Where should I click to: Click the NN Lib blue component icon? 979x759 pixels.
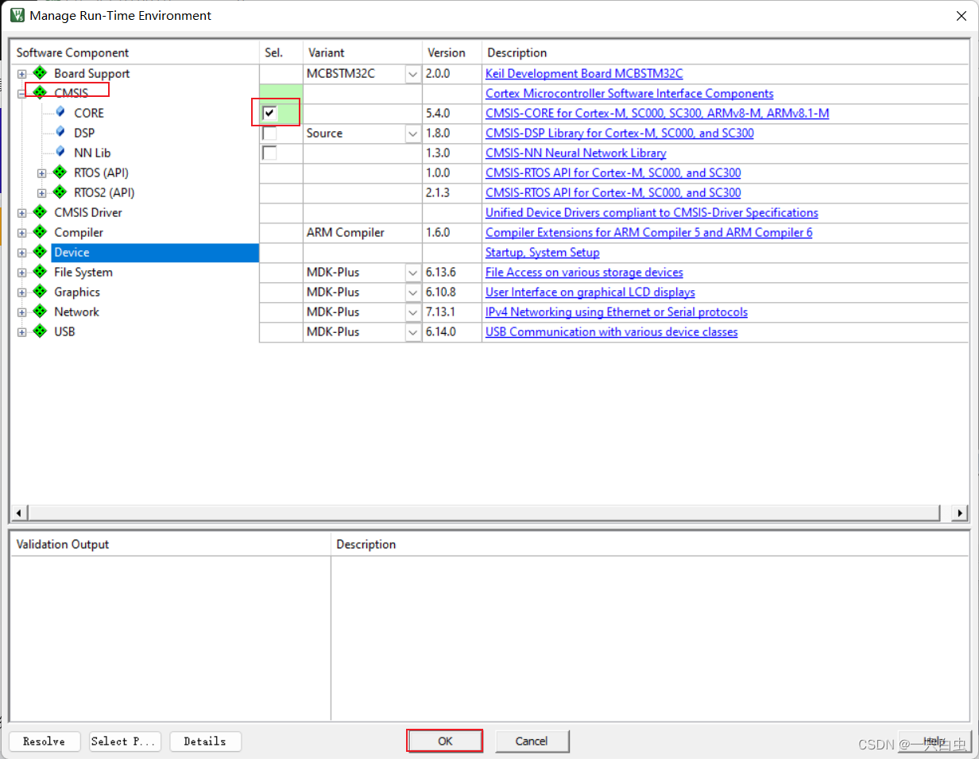[60, 152]
